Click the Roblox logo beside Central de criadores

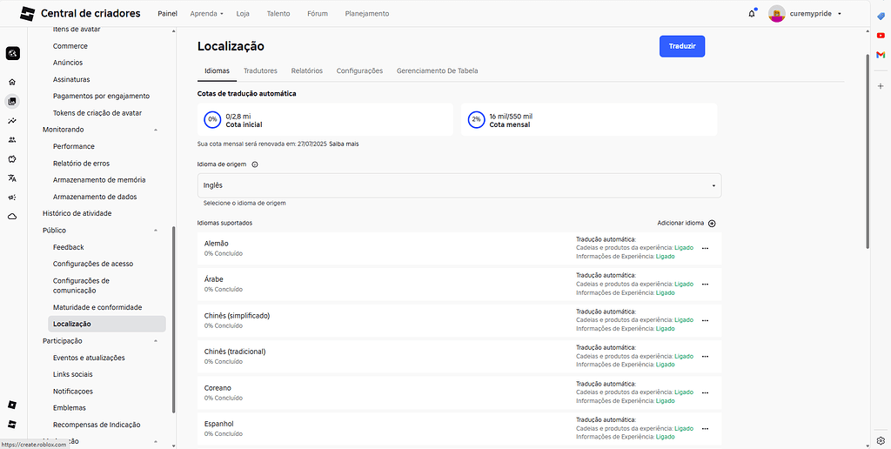pos(27,14)
